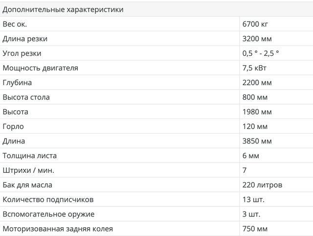Click the cutting length value "3200 мм"
Screen dimensions: 313x236
257,39
